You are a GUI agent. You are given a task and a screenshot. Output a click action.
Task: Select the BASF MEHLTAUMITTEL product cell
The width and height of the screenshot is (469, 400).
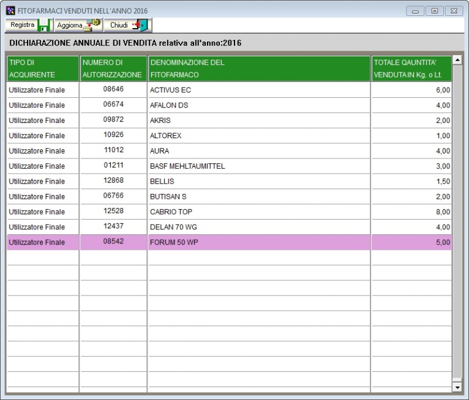(260, 166)
